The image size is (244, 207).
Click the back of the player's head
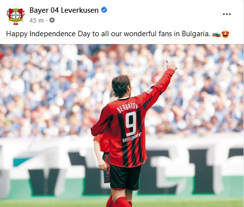pos(121,86)
